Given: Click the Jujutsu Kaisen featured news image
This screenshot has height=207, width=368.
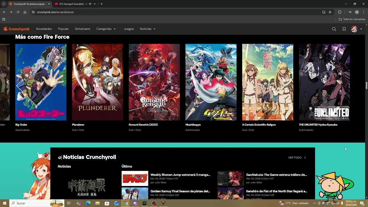Looking at the screenshot, I should [87, 185].
